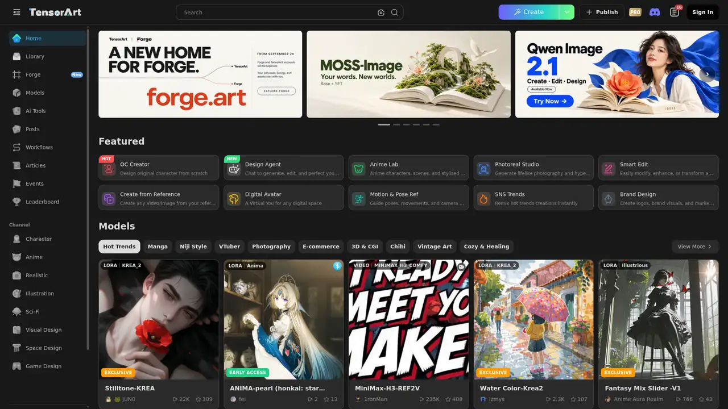728x409 pixels.
Task: Open Motion & Pose Ref icon
Action: tap(358, 199)
